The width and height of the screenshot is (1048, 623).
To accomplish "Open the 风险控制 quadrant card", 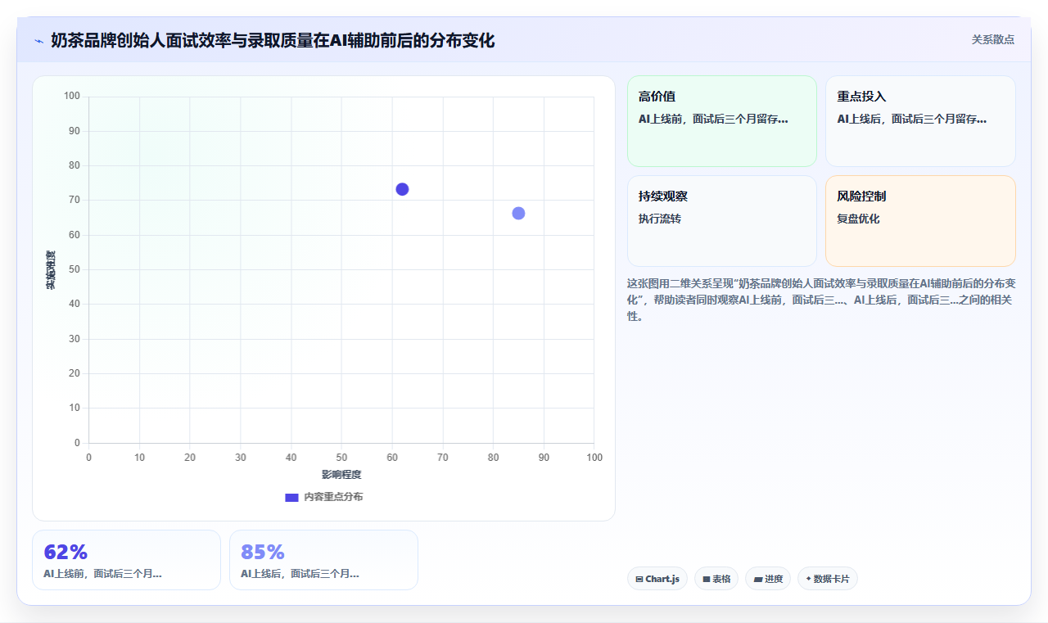I will tap(920, 221).
